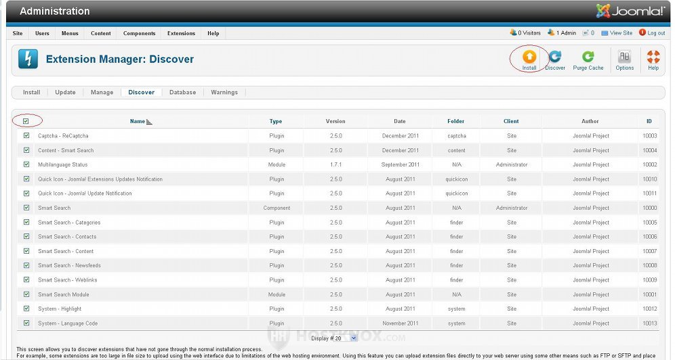Click the Extension Manager lightning icon

point(28,59)
